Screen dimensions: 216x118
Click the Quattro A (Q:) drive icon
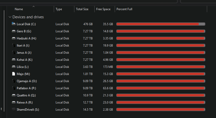(13, 95)
